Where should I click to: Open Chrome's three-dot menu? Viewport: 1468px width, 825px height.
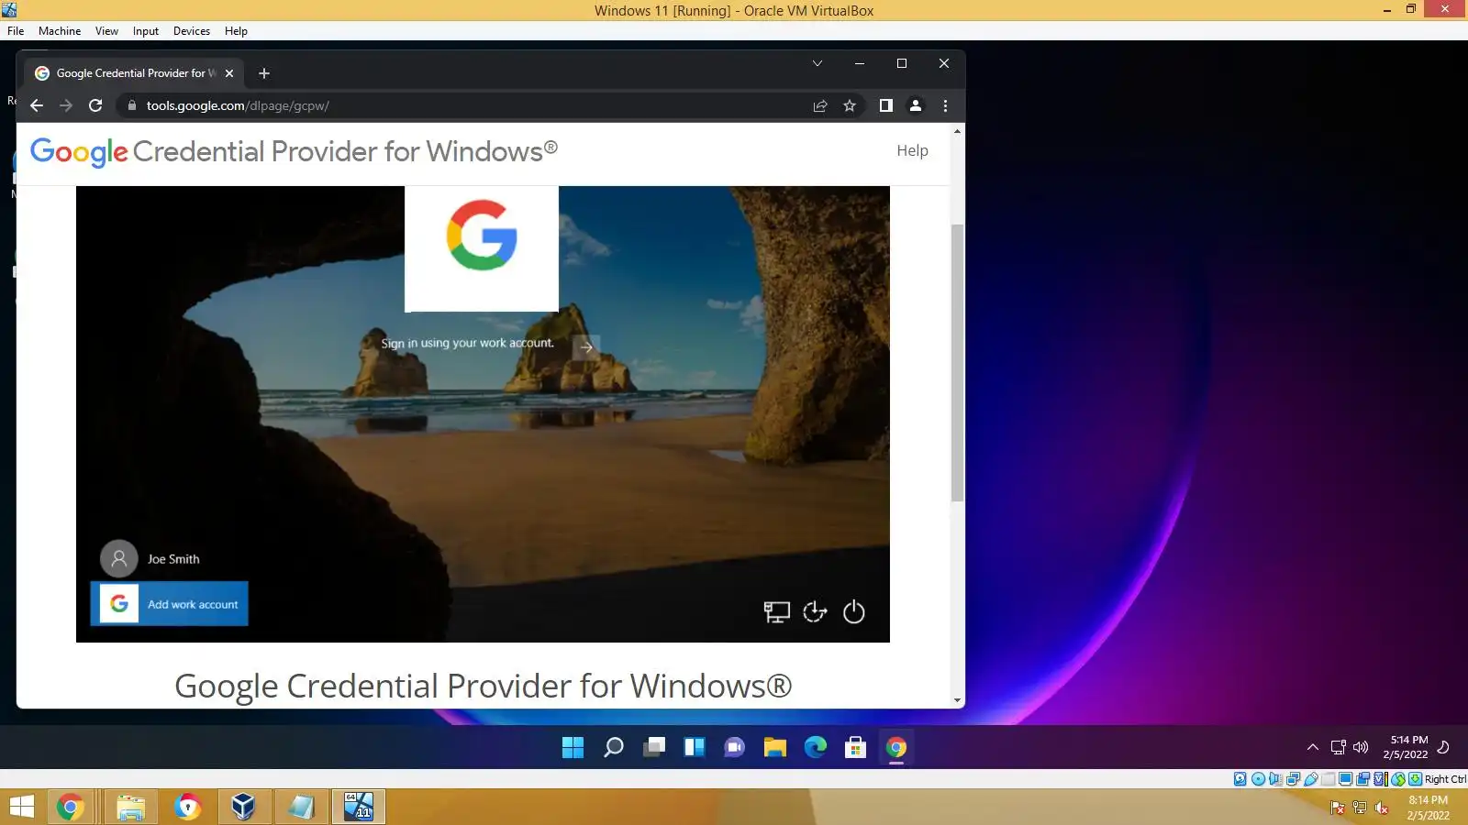pyautogui.click(x=945, y=105)
